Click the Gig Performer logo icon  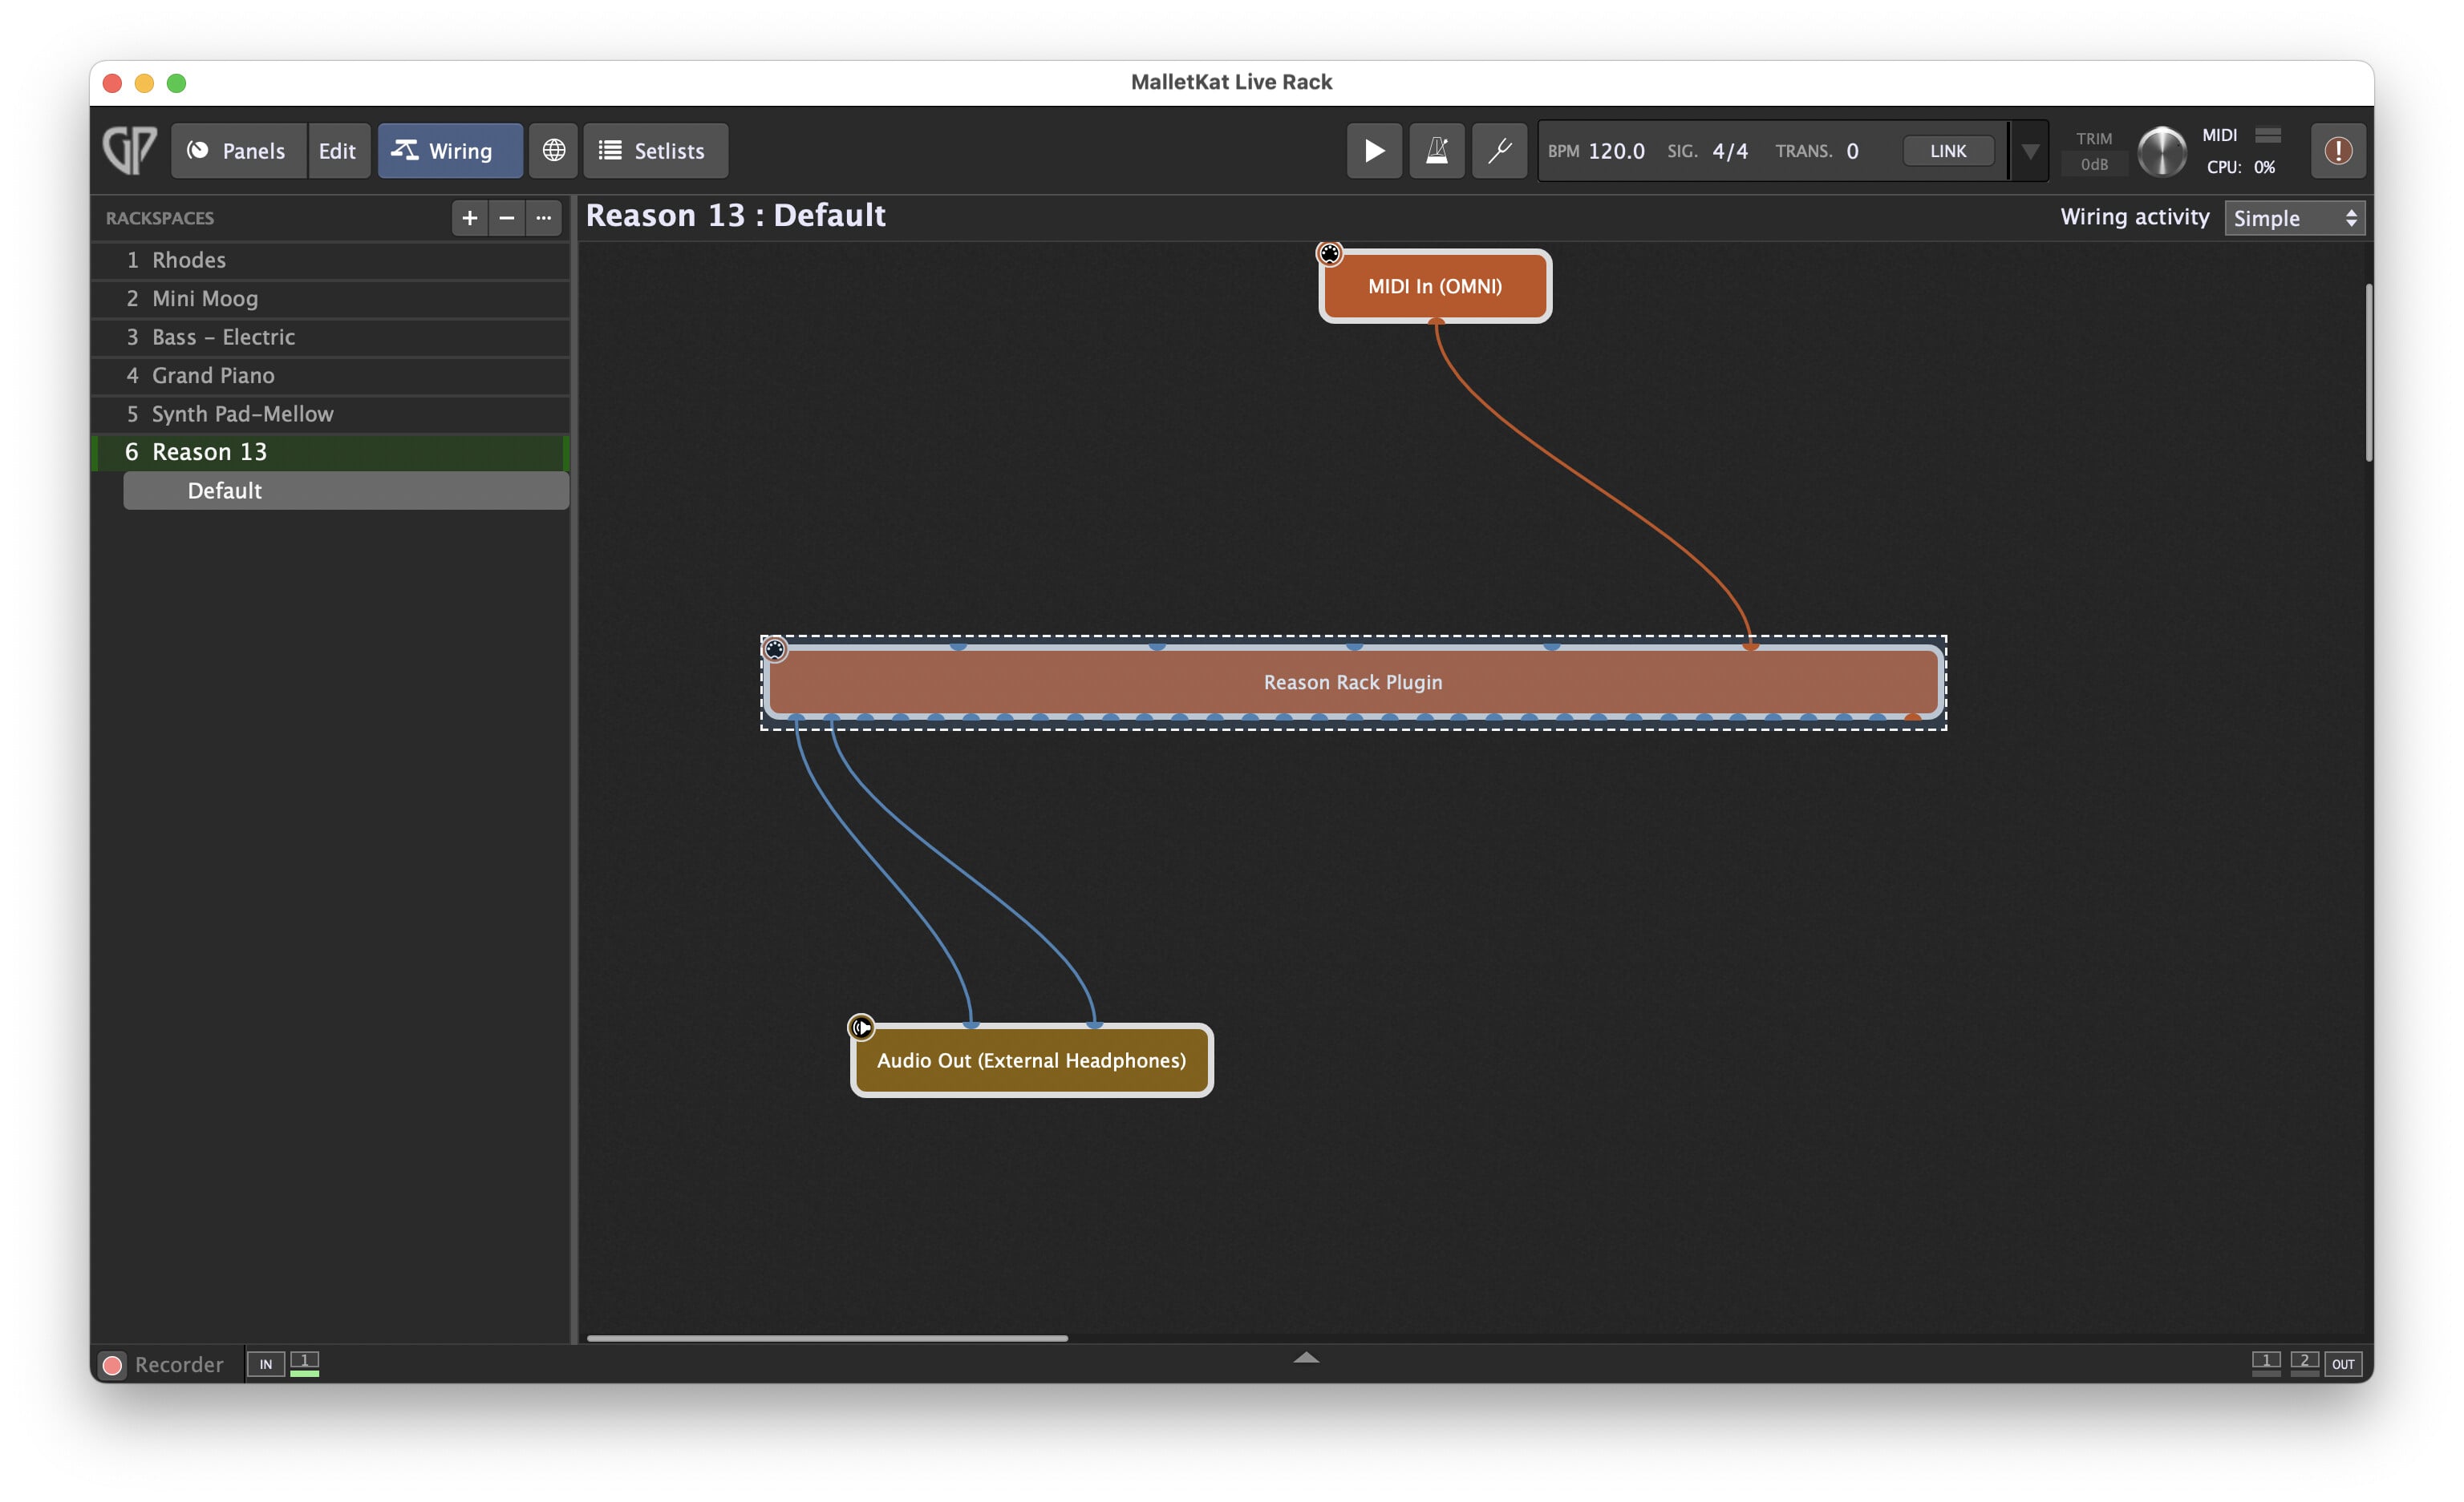(130, 150)
